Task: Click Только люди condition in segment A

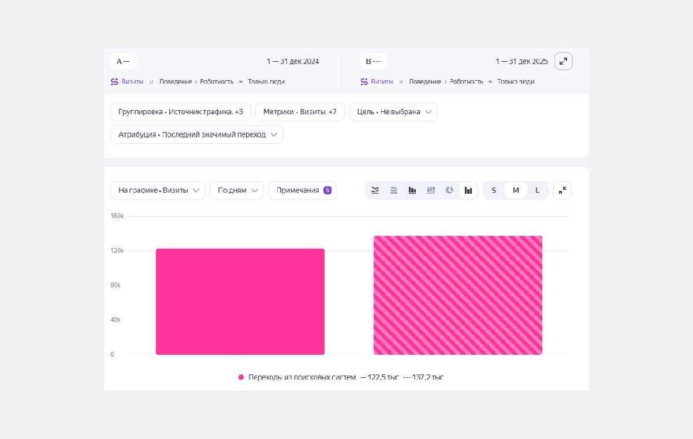Action: 266,82
